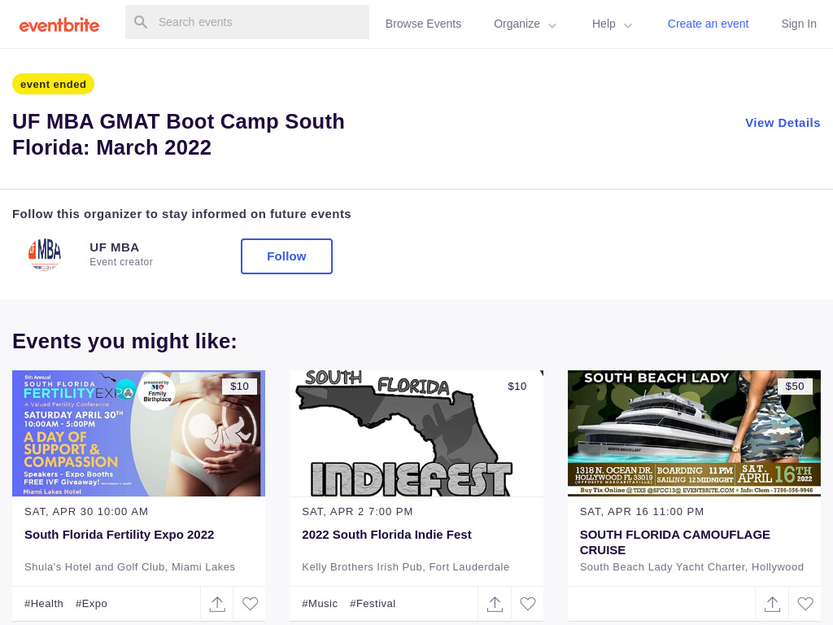The image size is (833, 625).
Task: Click the Event creator label
Action: point(121,262)
